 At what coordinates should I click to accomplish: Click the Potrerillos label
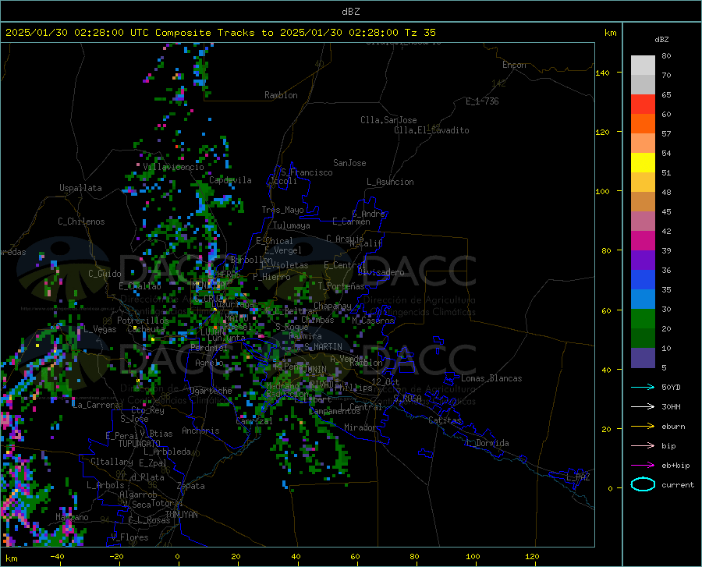pos(143,321)
